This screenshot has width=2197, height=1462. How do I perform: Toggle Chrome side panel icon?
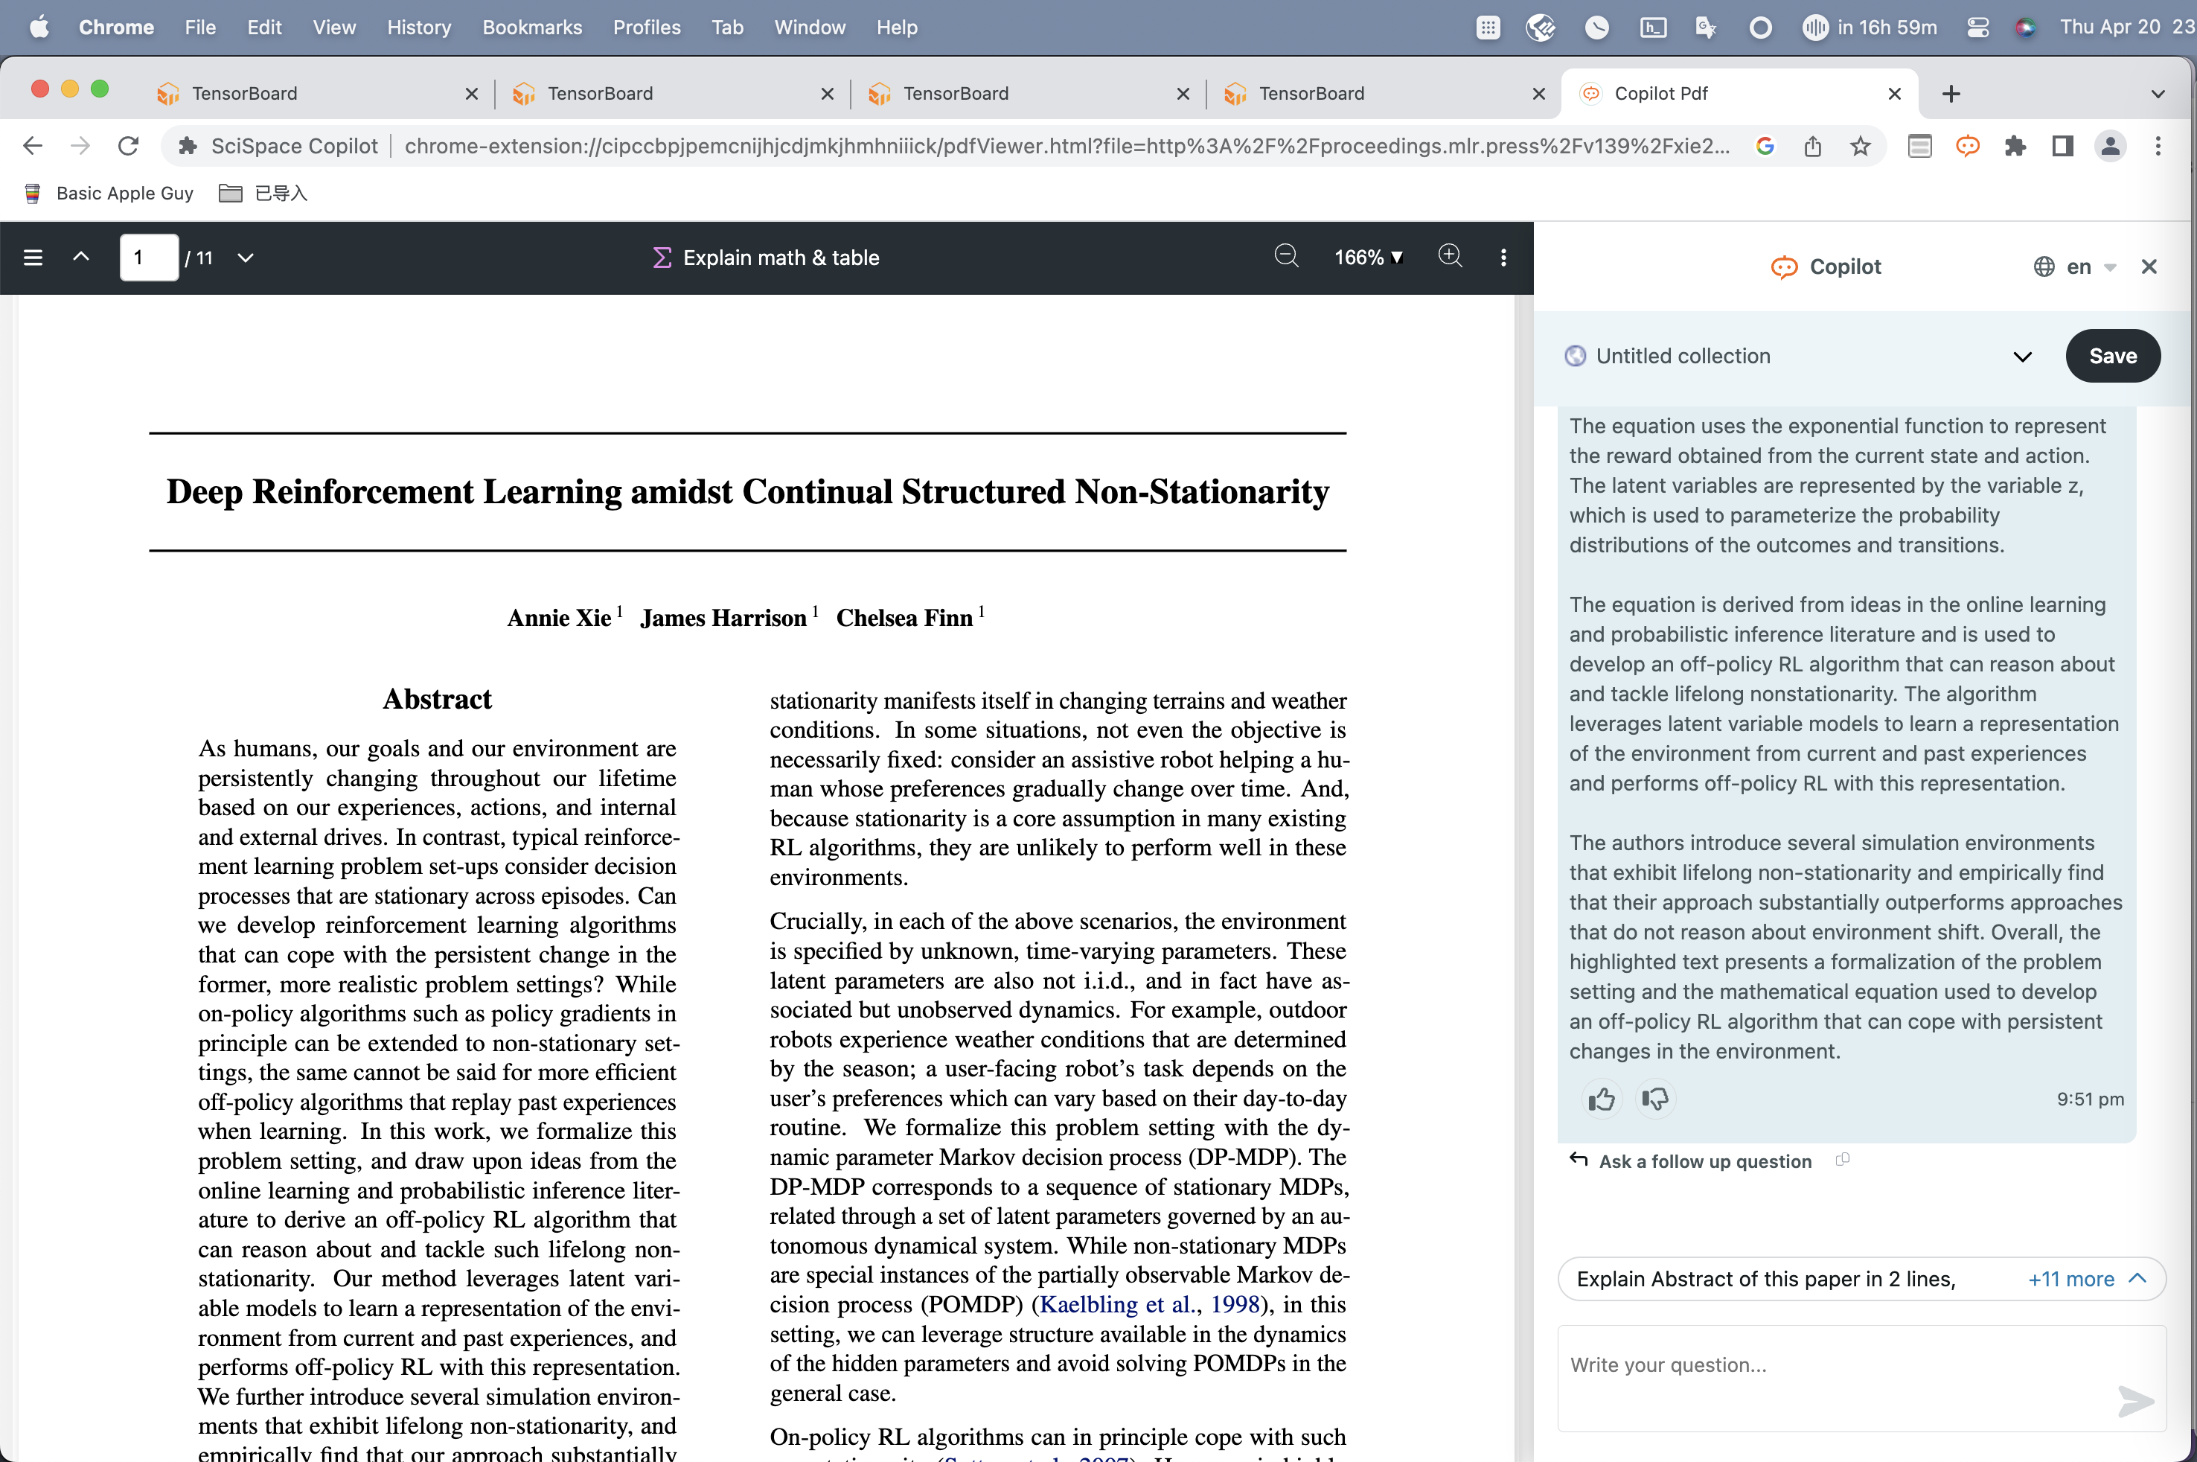coord(2062,147)
